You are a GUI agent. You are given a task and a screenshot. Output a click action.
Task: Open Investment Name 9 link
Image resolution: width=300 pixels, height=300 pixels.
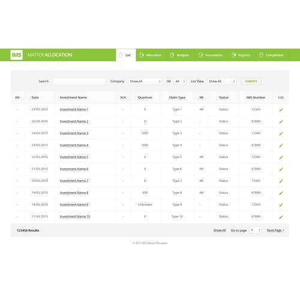pos(74,205)
